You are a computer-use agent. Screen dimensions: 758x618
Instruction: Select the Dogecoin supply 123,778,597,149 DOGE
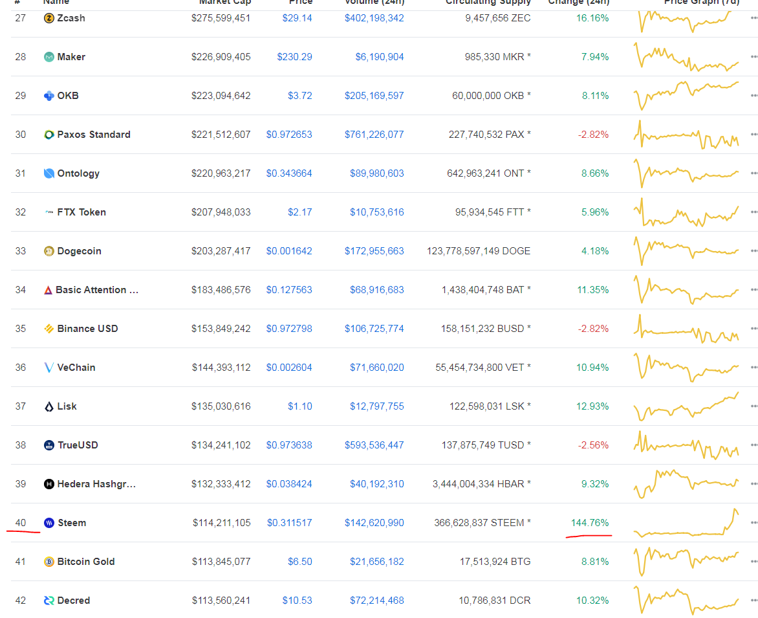pyautogui.click(x=479, y=251)
